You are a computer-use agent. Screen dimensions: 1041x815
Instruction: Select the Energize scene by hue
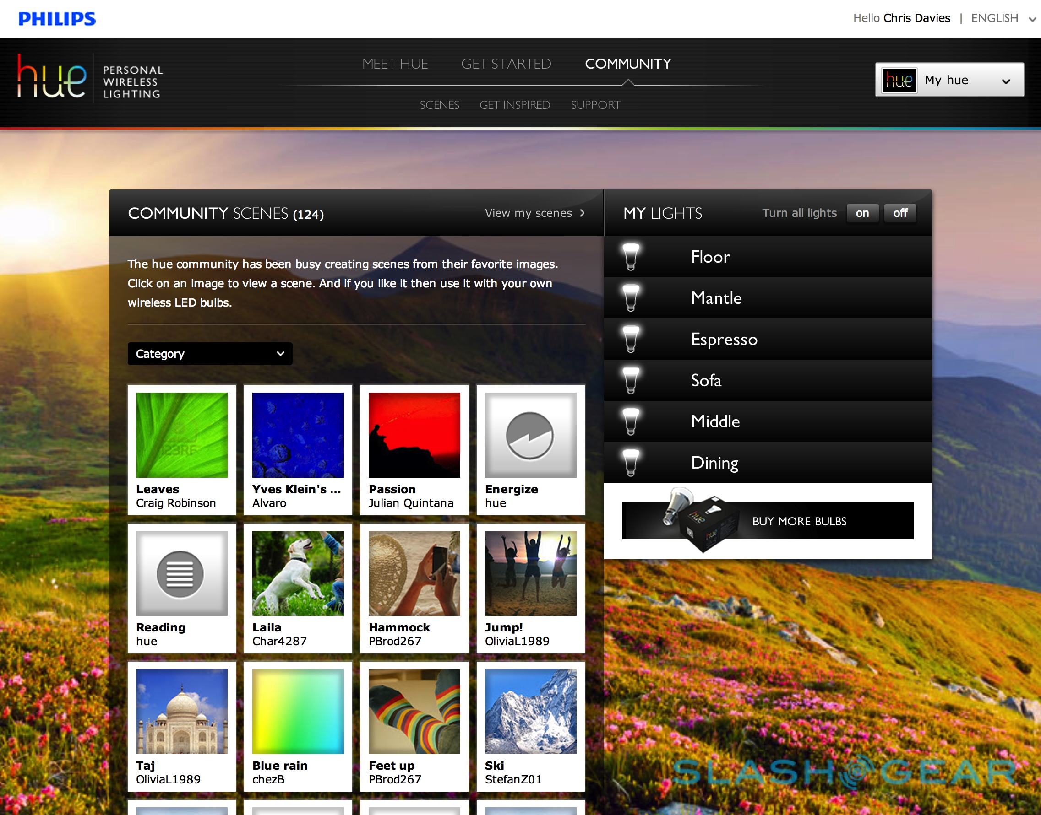pyautogui.click(x=530, y=435)
